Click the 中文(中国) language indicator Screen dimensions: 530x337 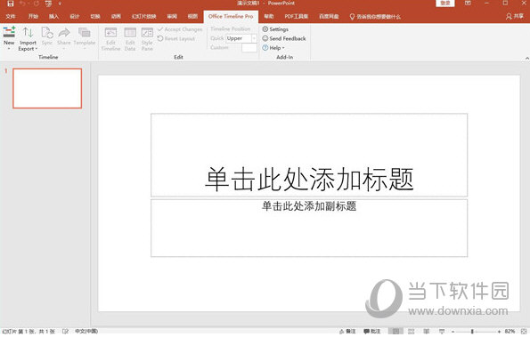(x=86, y=332)
